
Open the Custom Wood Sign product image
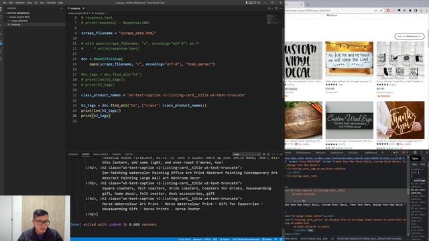click(349, 120)
